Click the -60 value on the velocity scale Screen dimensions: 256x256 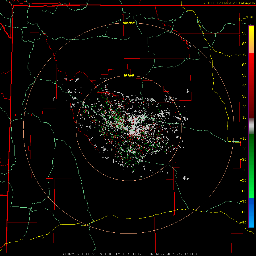[x=243, y=191]
